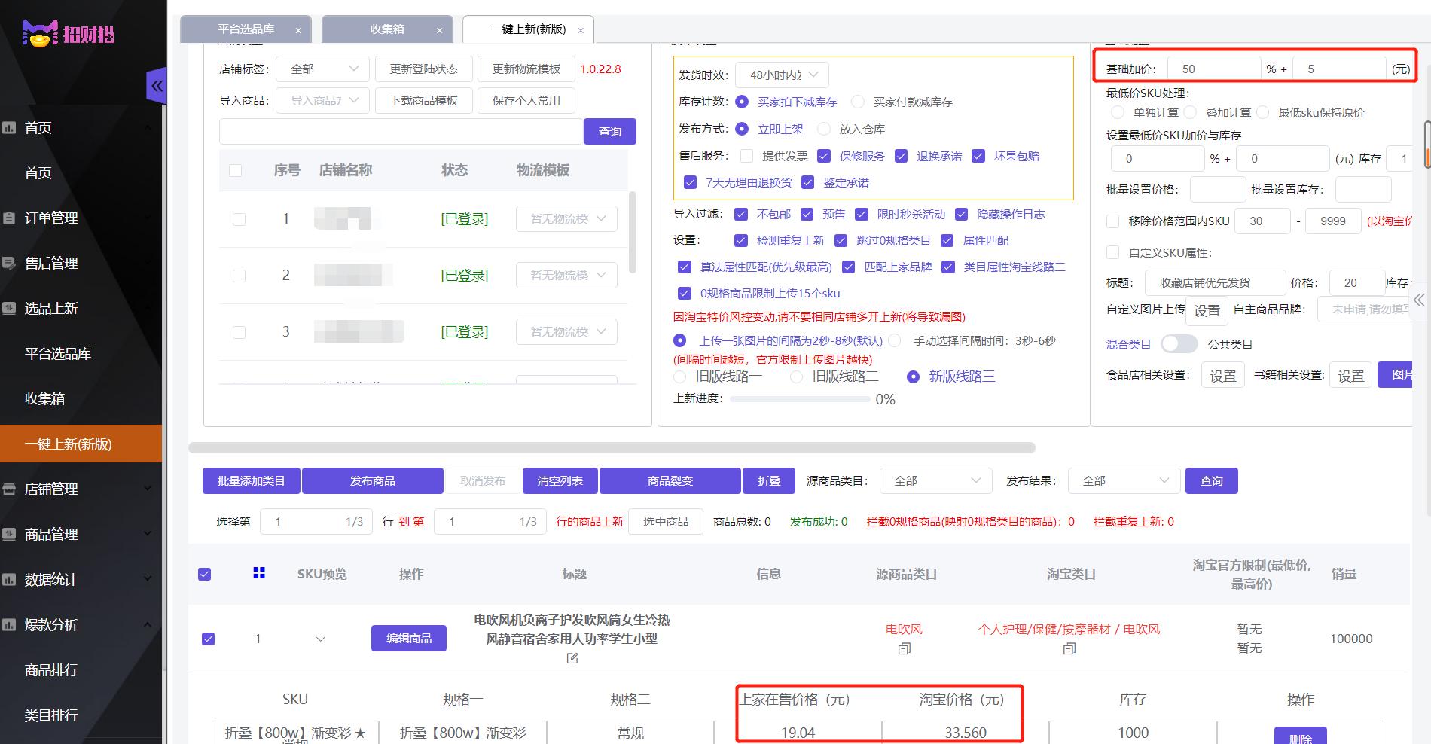The width and height of the screenshot is (1431, 744).
Task: Click the 清空列表 button
Action: 559,480
